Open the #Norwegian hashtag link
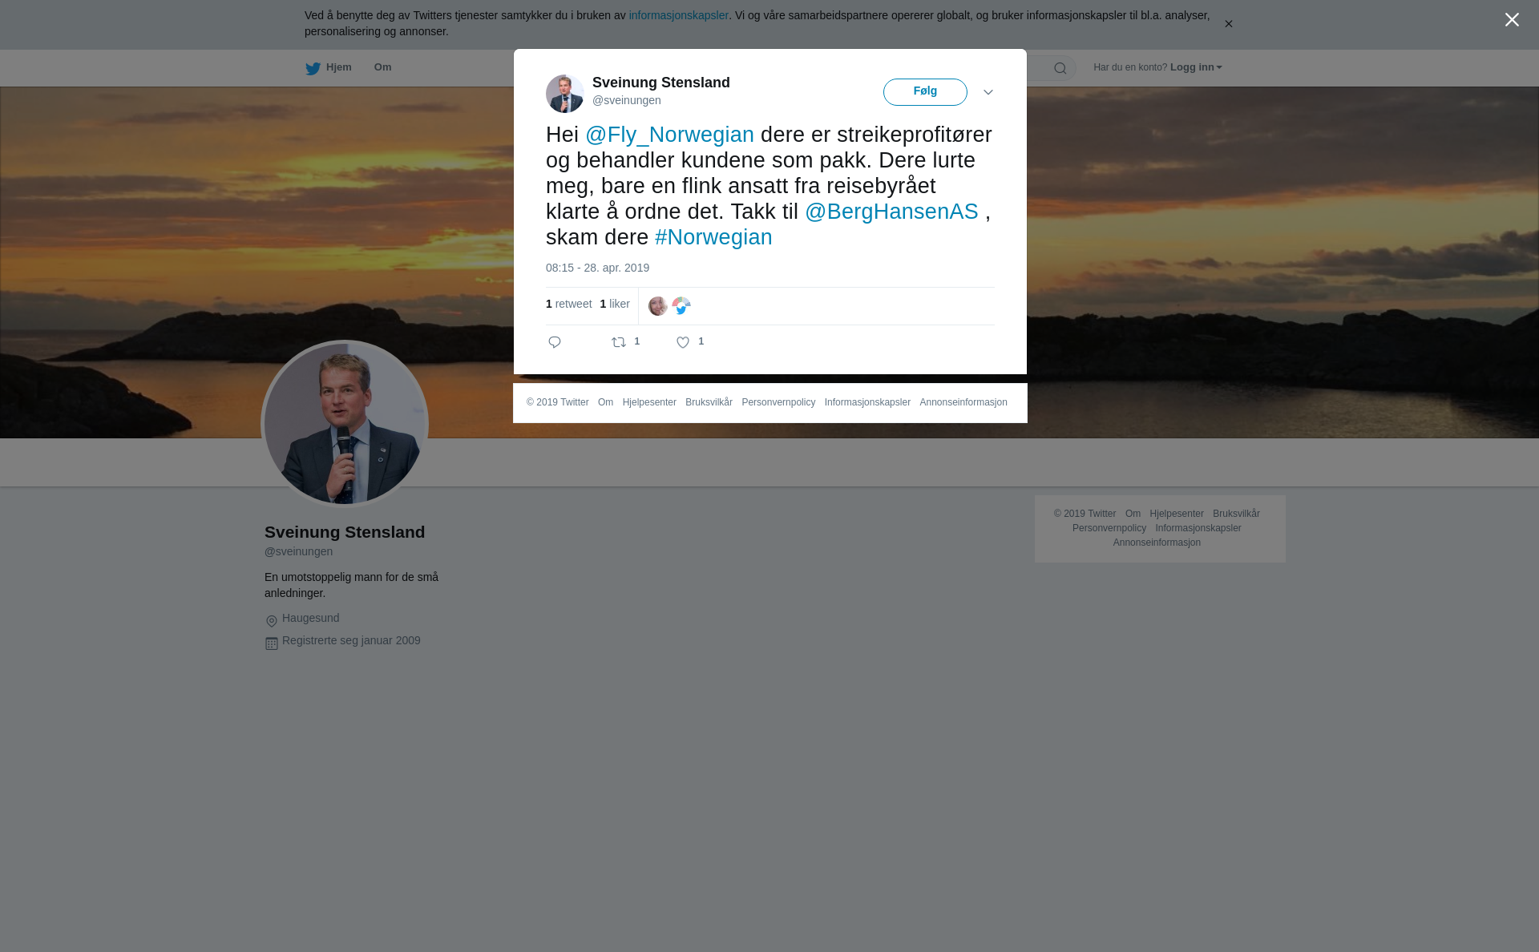This screenshot has width=1539, height=952. point(713,237)
